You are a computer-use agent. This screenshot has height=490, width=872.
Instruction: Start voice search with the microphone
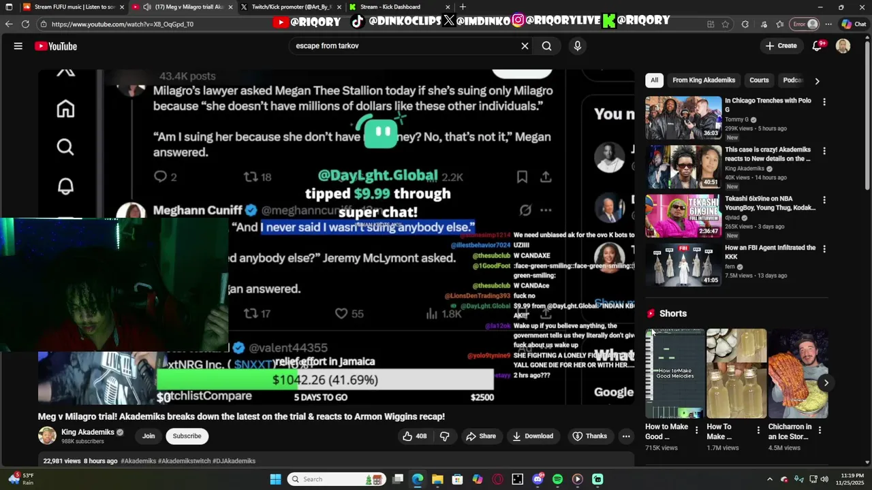click(x=578, y=46)
